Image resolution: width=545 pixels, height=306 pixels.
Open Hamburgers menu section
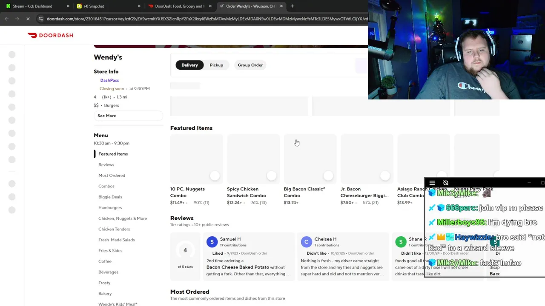pos(110,207)
